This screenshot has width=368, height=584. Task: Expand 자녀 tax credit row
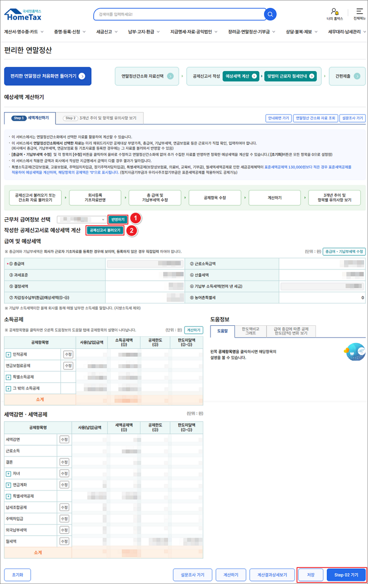pyautogui.click(x=8, y=474)
